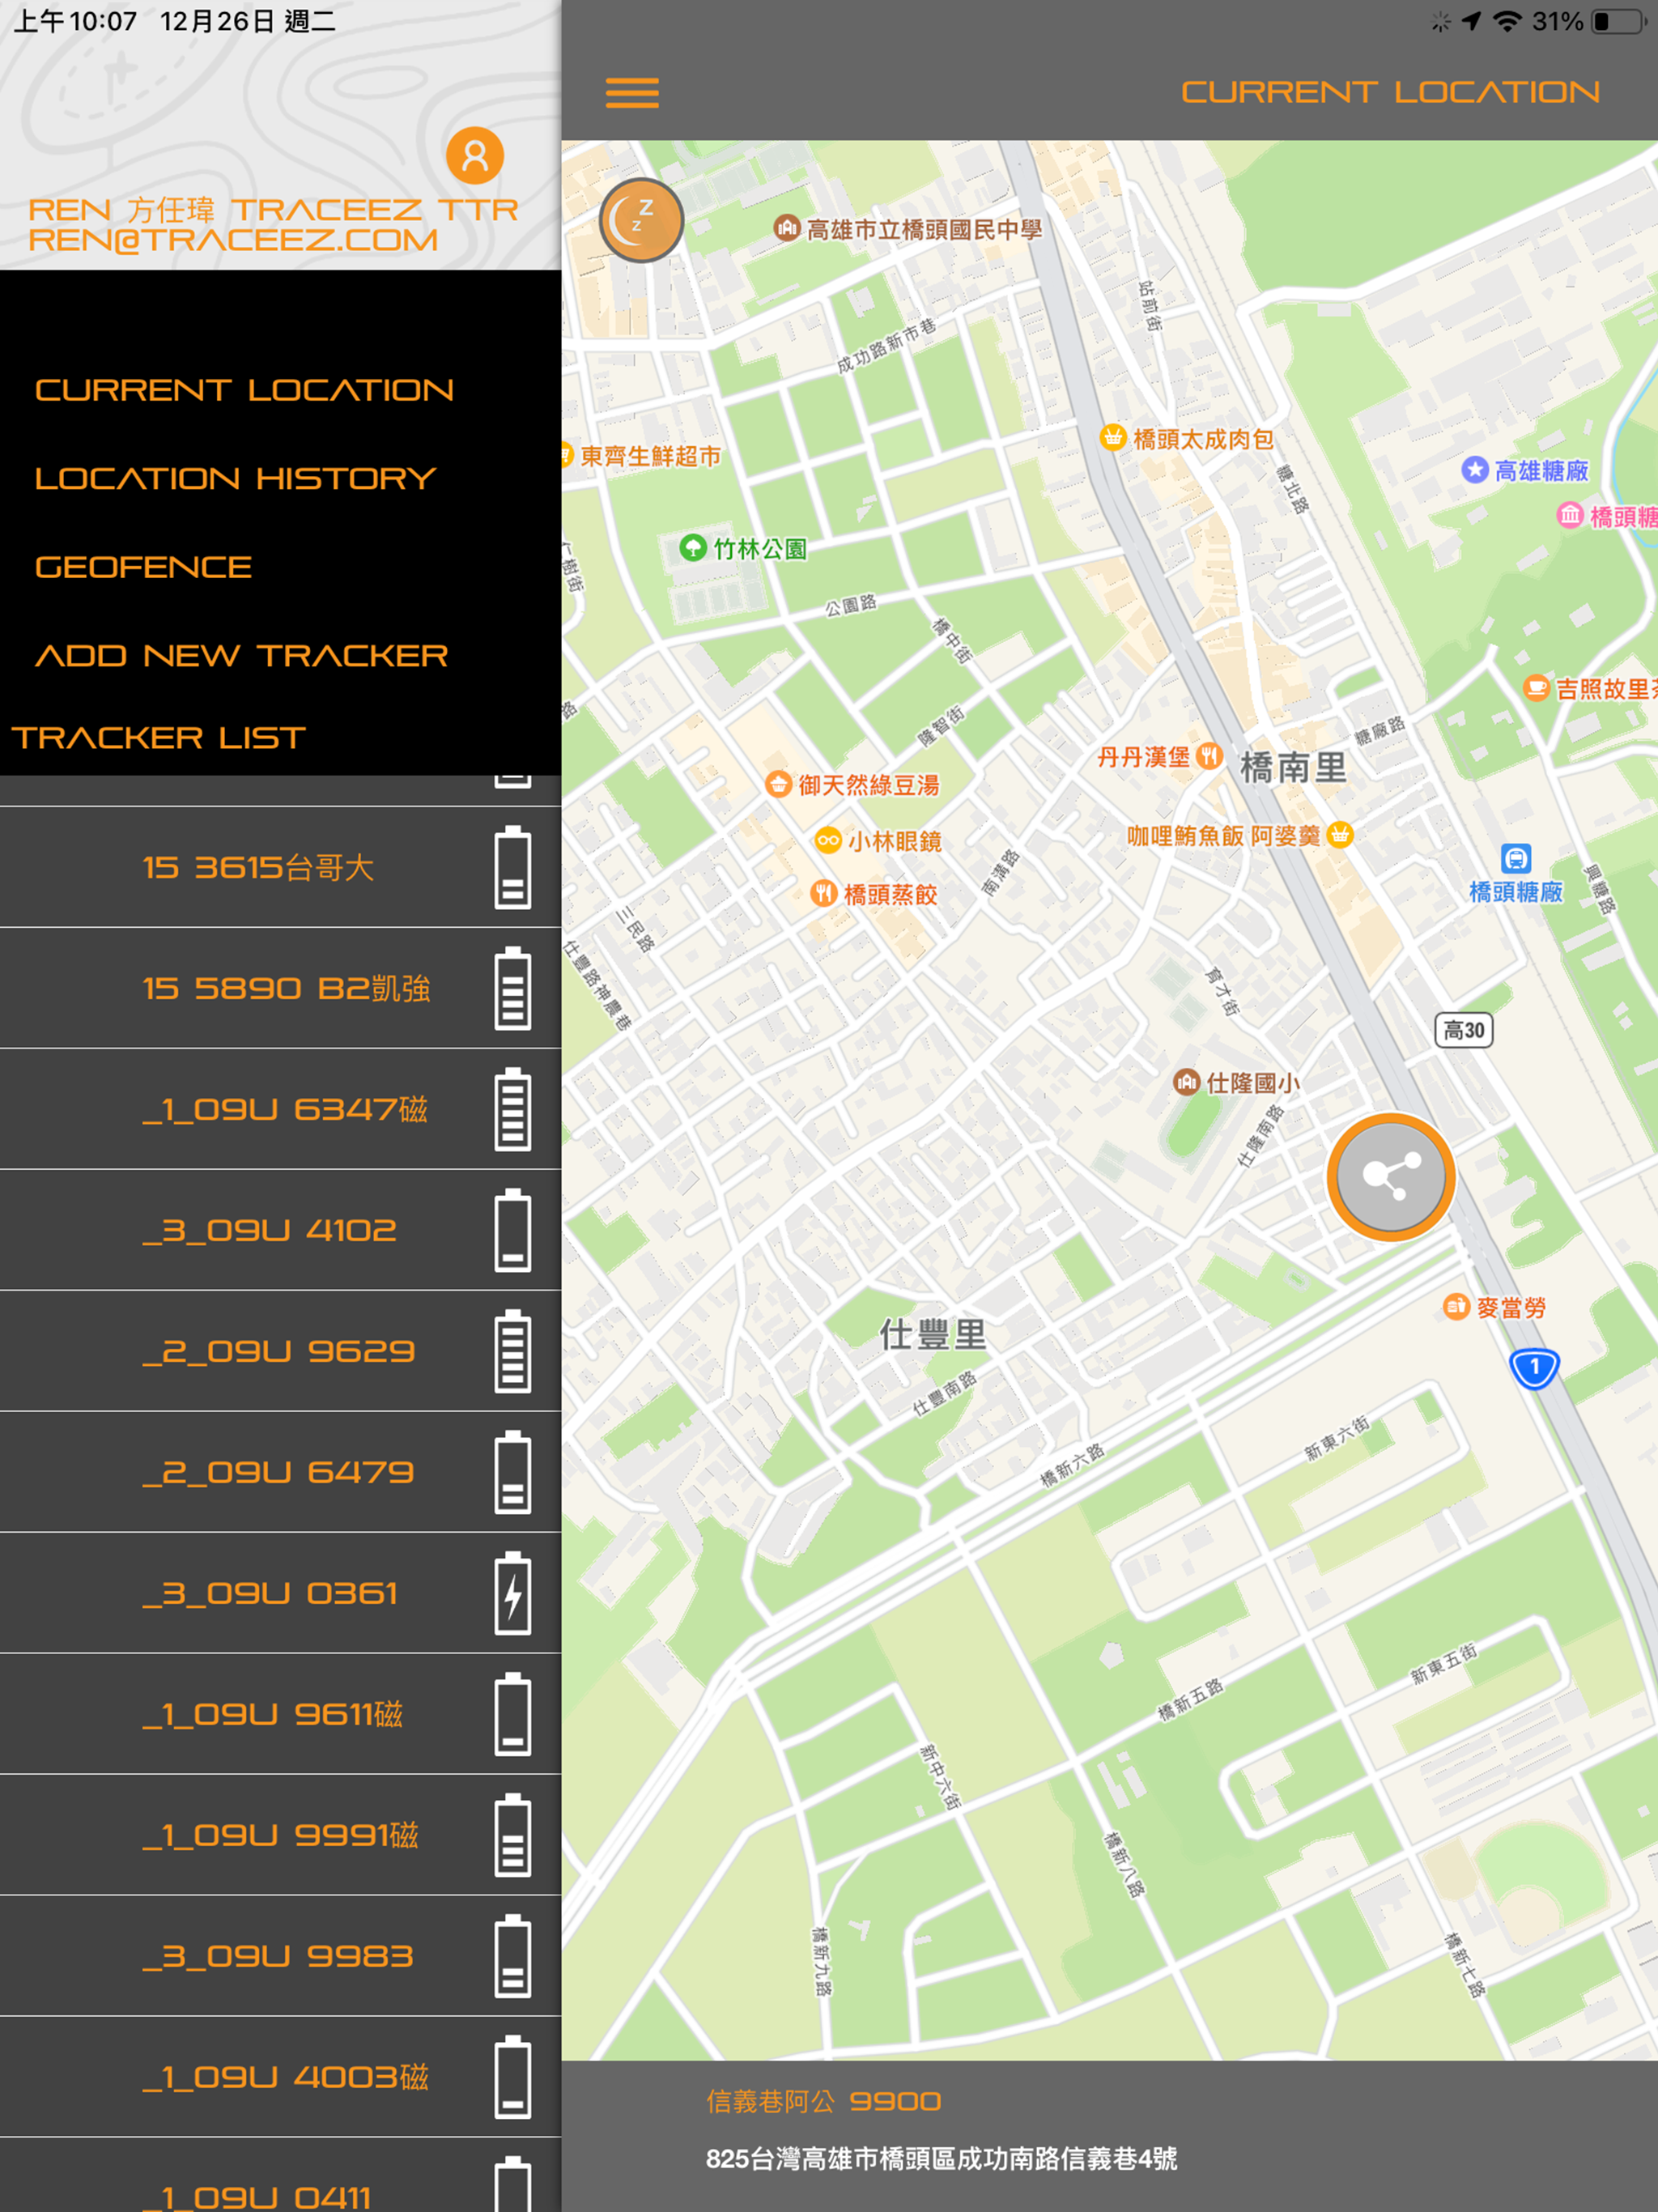1658x2212 pixels.
Task: Select tracker 15 5890 B2凱強
Action: click(280, 988)
